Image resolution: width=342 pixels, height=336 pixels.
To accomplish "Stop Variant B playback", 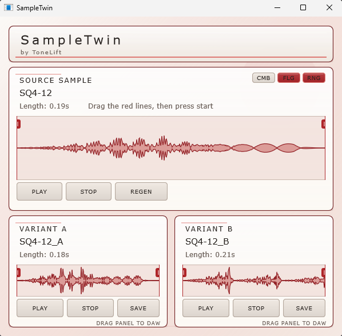I will [256, 308].
